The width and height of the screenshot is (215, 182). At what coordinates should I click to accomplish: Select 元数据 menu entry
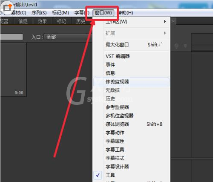[x=131, y=90]
